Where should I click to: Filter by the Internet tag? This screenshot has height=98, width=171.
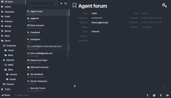click(13, 21)
